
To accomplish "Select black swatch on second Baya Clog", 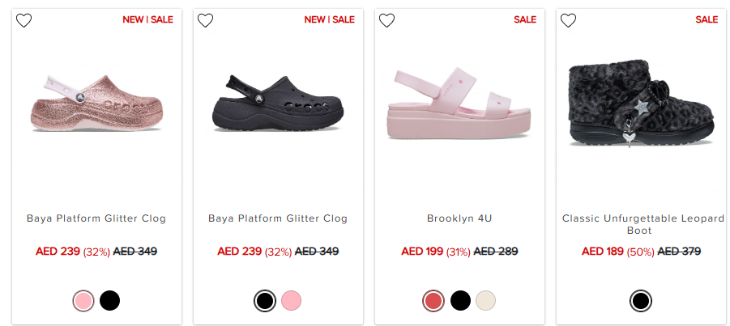I will click(264, 301).
